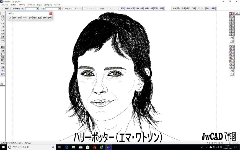240x150 pixels.
Task: Close the 作図(2) floating toolbar
Action: [51, 14]
